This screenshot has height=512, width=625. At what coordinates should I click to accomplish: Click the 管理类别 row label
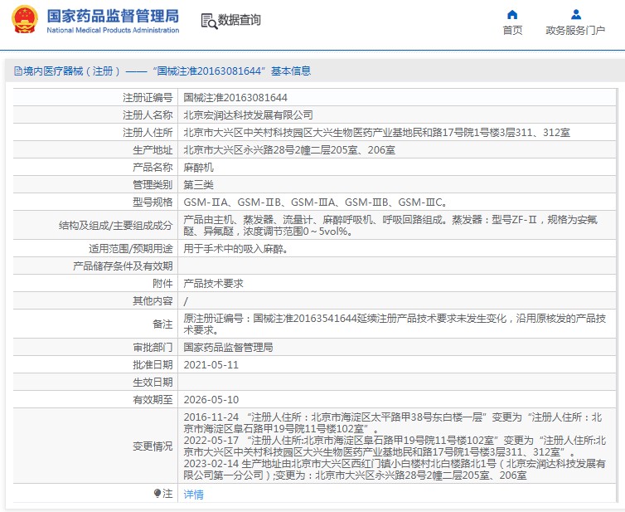point(153,185)
